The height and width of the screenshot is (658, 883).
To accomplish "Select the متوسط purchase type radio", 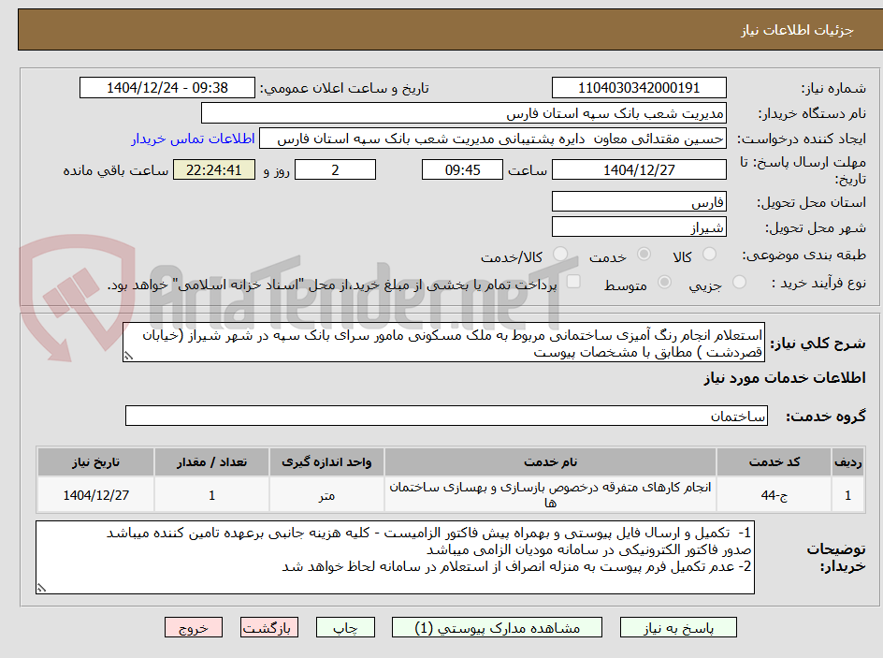I will 664,283.
